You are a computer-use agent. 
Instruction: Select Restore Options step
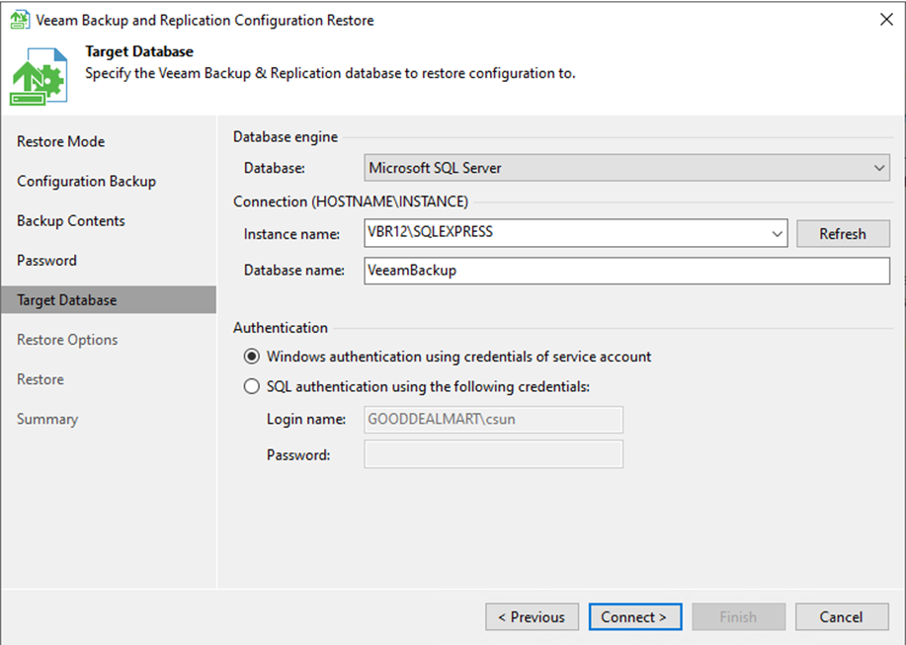pyautogui.click(x=67, y=340)
